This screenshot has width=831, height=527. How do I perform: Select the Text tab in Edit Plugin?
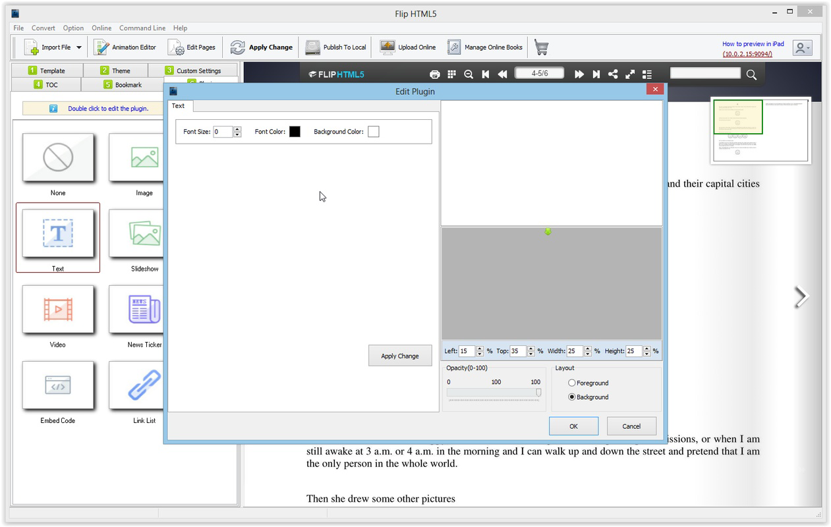pos(179,106)
